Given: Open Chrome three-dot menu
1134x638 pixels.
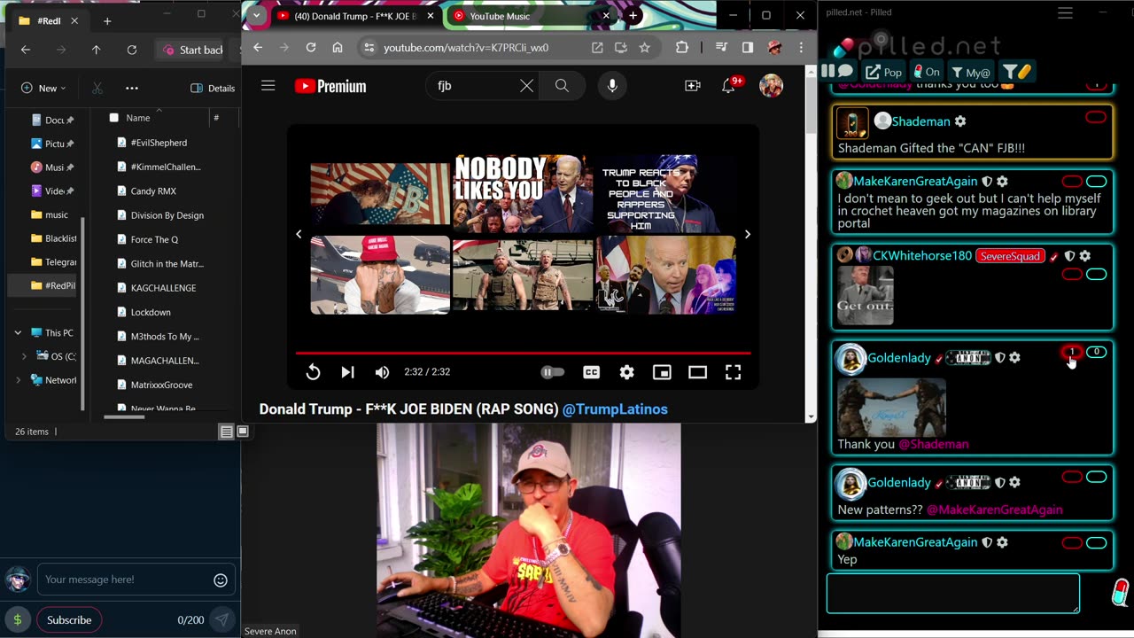Looking at the screenshot, I should [801, 48].
